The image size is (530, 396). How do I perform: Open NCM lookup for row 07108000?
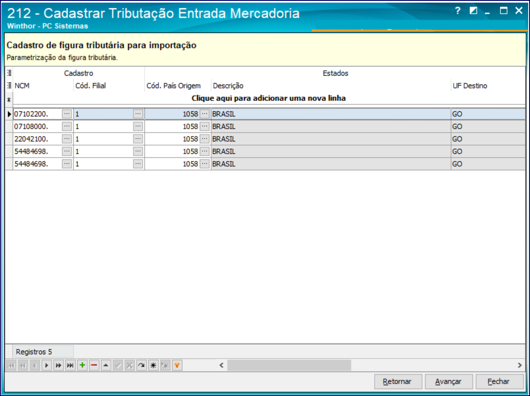coord(67,127)
